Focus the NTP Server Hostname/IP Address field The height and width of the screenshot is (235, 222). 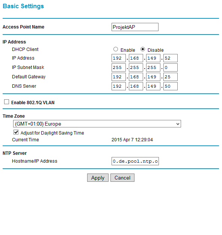tap(135, 161)
